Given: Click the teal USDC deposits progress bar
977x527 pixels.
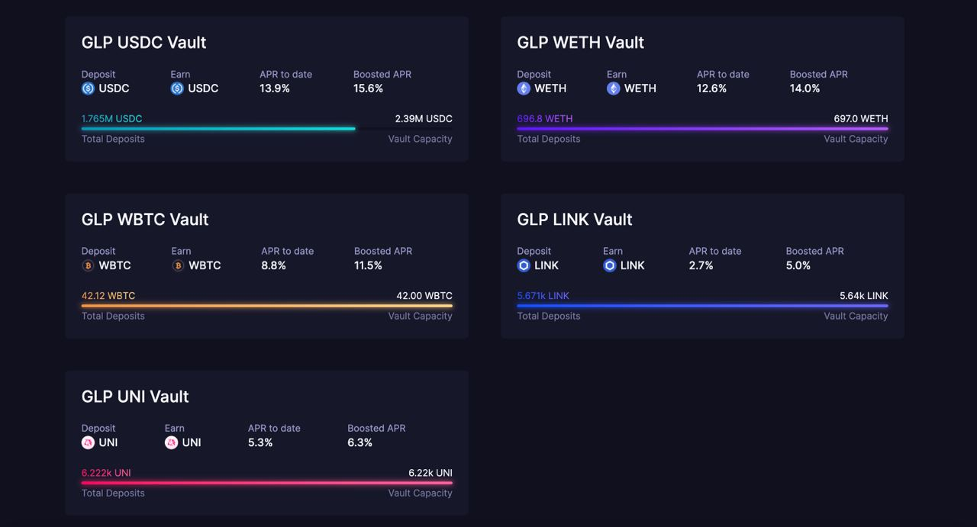Looking at the screenshot, I should [218, 129].
